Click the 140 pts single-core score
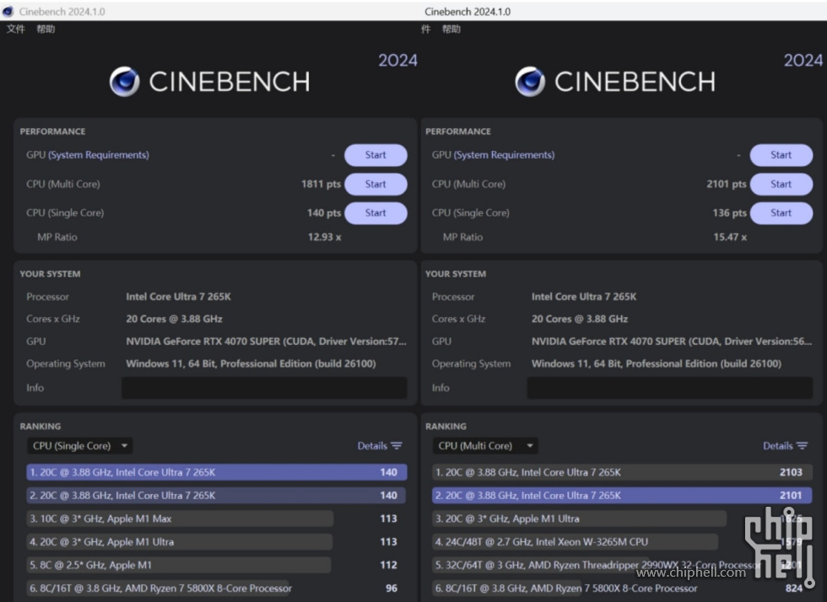 click(324, 213)
